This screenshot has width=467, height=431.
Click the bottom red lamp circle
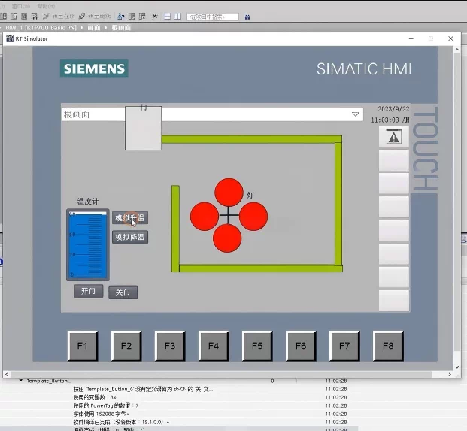point(227,238)
